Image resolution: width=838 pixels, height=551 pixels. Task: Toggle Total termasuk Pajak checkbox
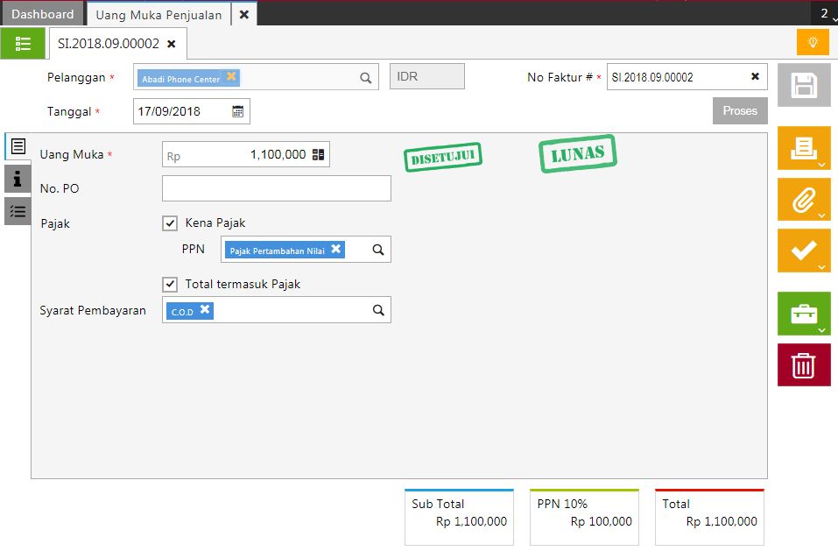(170, 285)
